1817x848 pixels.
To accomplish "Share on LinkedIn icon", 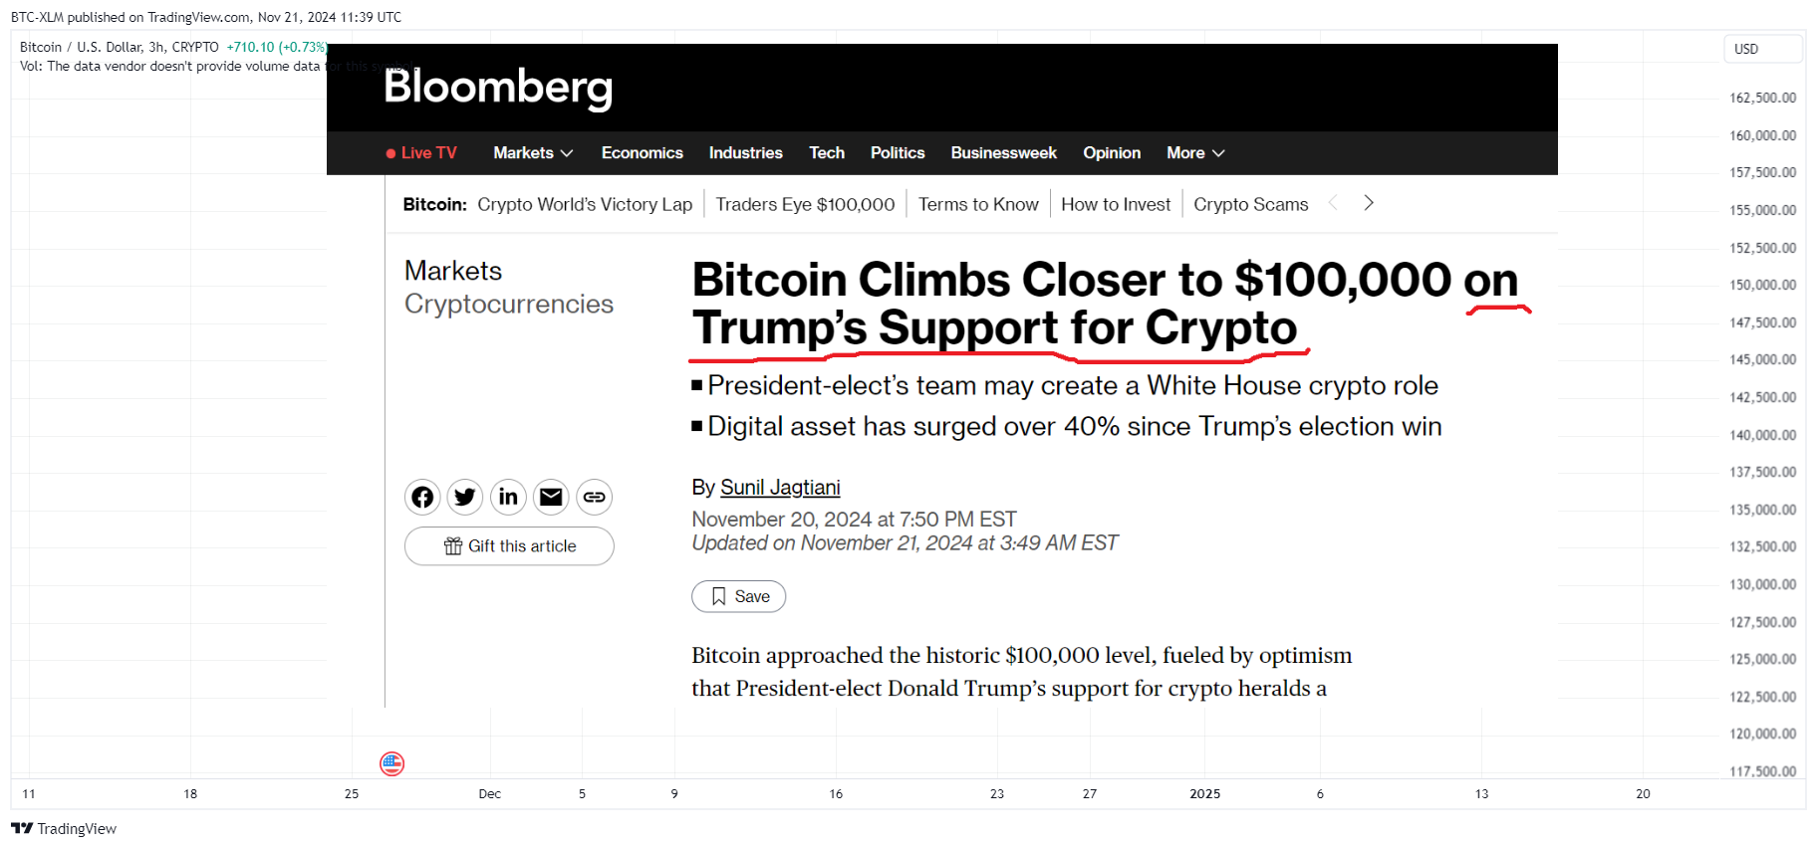I will [x=508, y=497].
